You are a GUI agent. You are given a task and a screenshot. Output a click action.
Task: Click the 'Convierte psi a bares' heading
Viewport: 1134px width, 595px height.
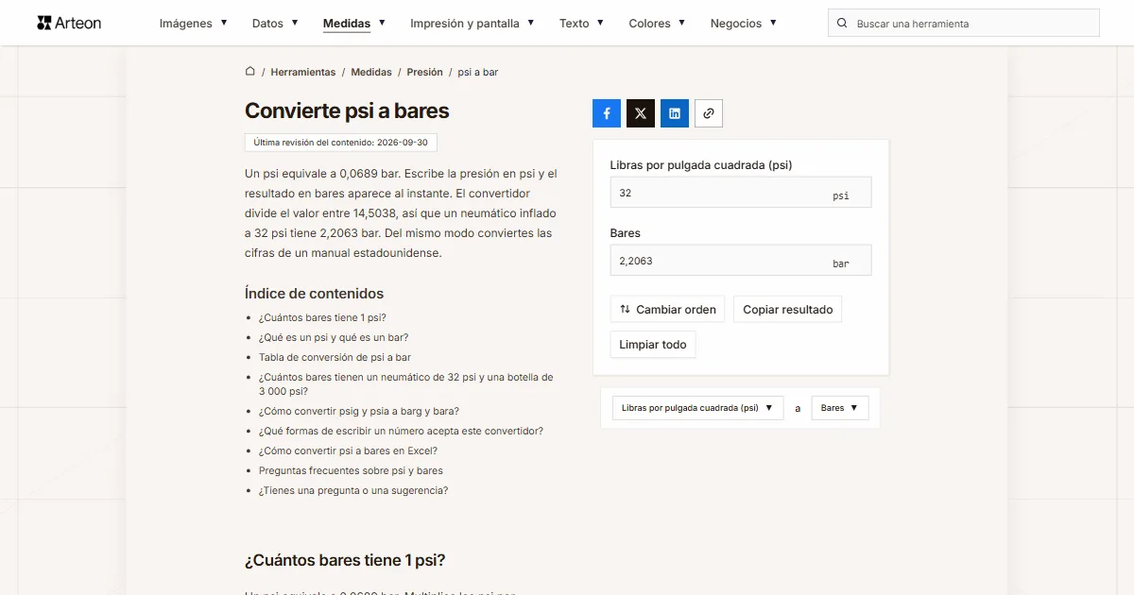(x=347, y=110)
